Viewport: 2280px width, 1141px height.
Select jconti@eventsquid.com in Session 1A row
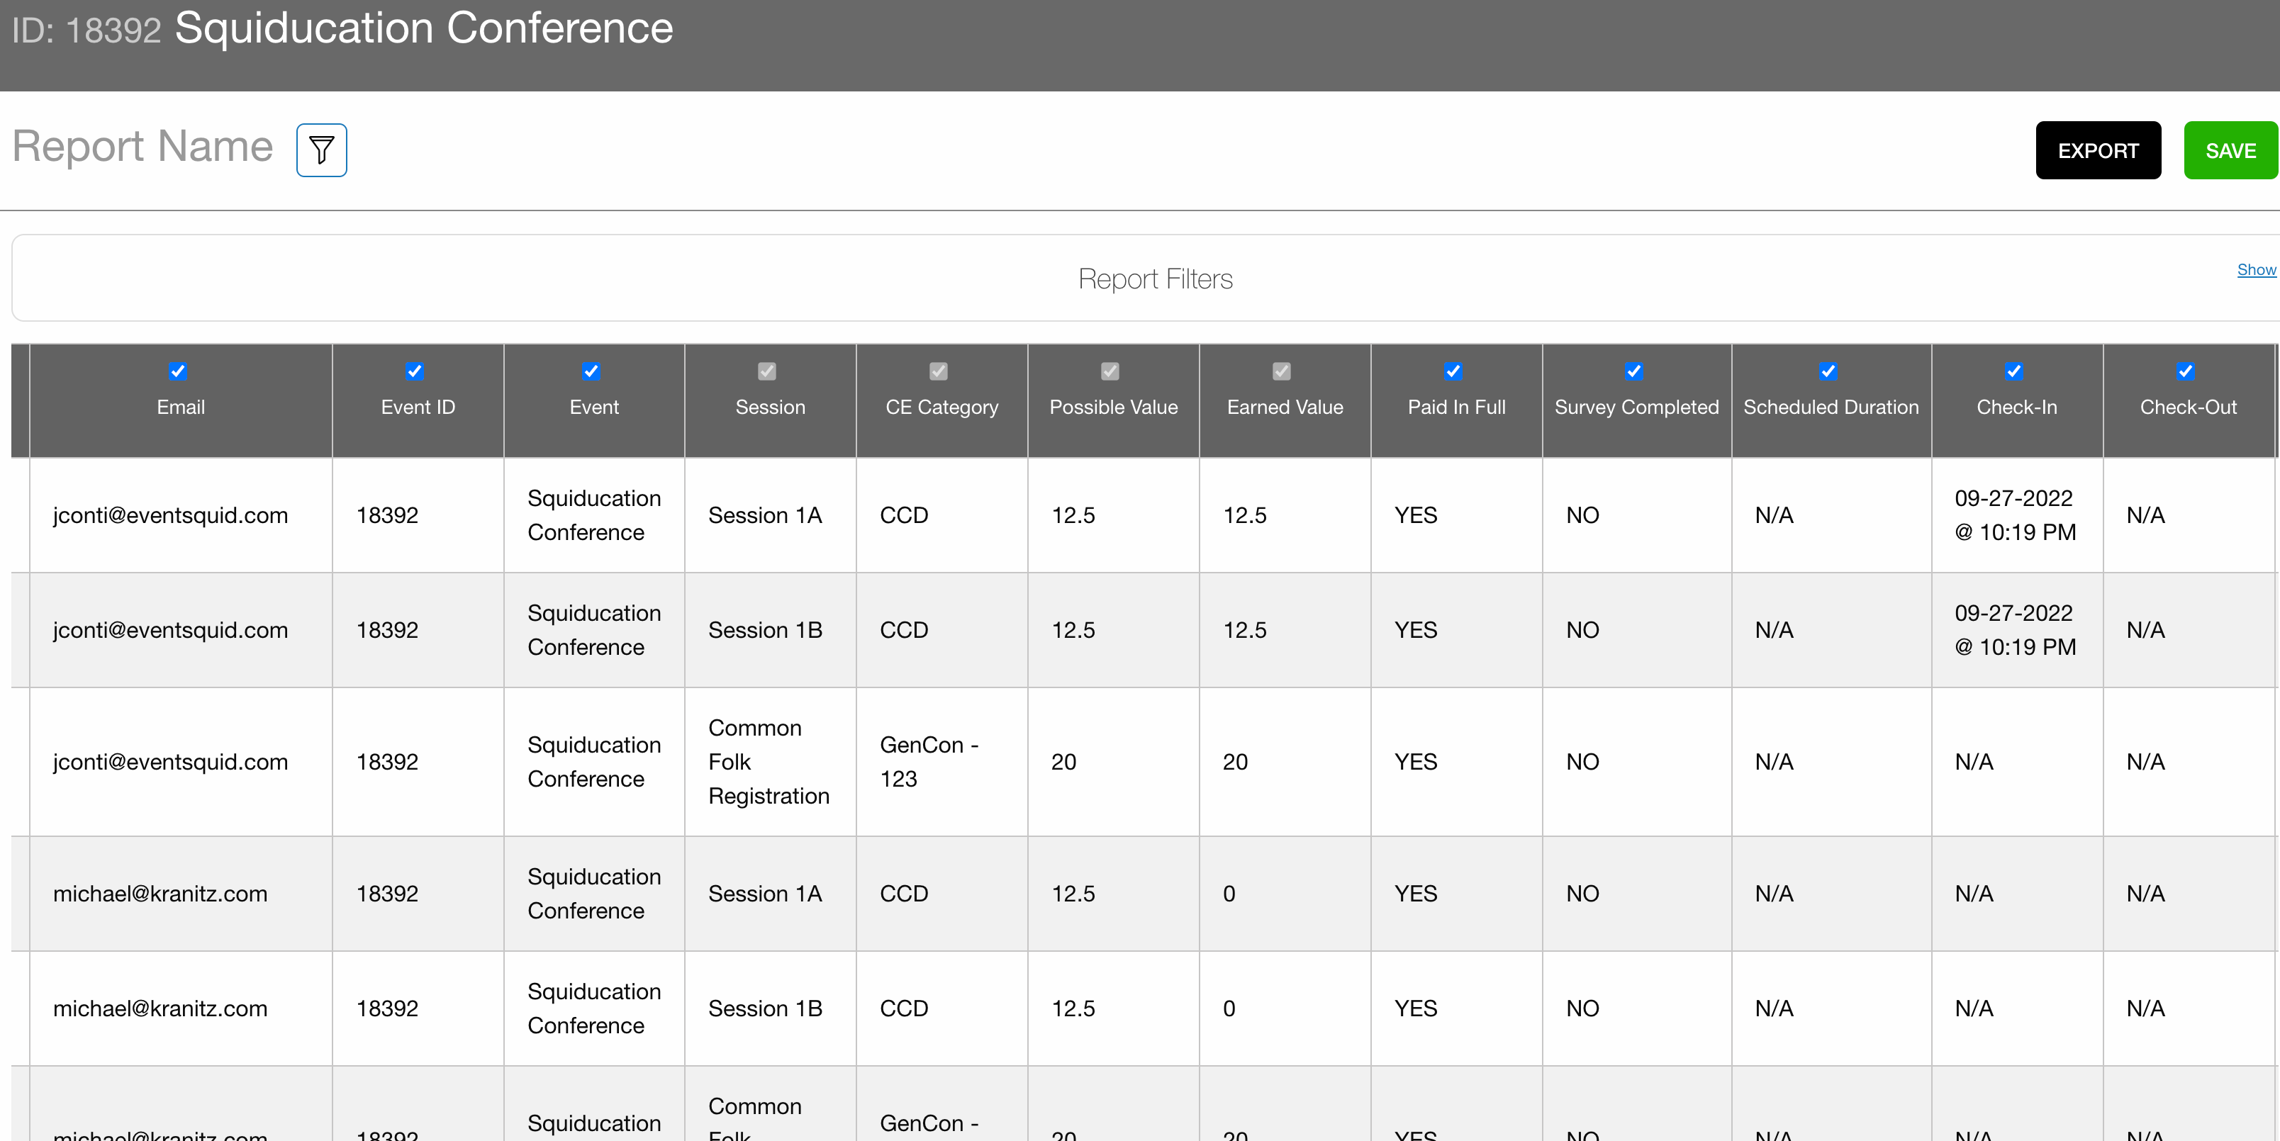point(171,516)
